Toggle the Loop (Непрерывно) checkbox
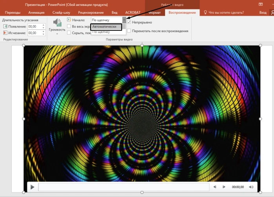Screen dimensions: 274x197 [129, 22]
